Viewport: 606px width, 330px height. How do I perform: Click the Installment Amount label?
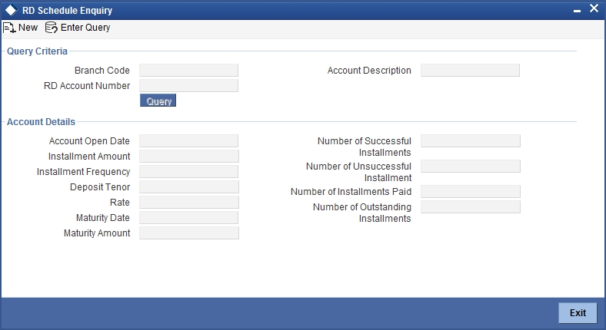(89, 156)
